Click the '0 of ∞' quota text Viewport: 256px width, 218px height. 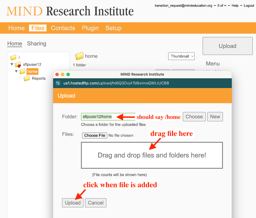[x=222, y=5]
